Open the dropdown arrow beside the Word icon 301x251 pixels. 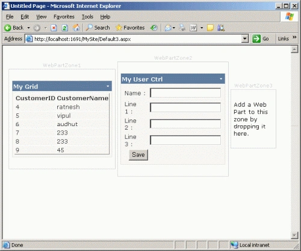tap(202, 28)
